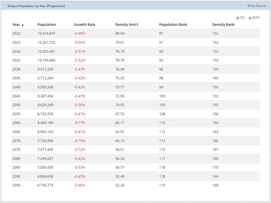Select the growth rate -0.81% cell
271x203 pixels.
tap(79, 132)
